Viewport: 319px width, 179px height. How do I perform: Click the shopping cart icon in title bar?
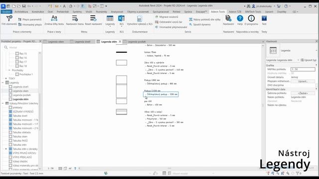(279, 6)
